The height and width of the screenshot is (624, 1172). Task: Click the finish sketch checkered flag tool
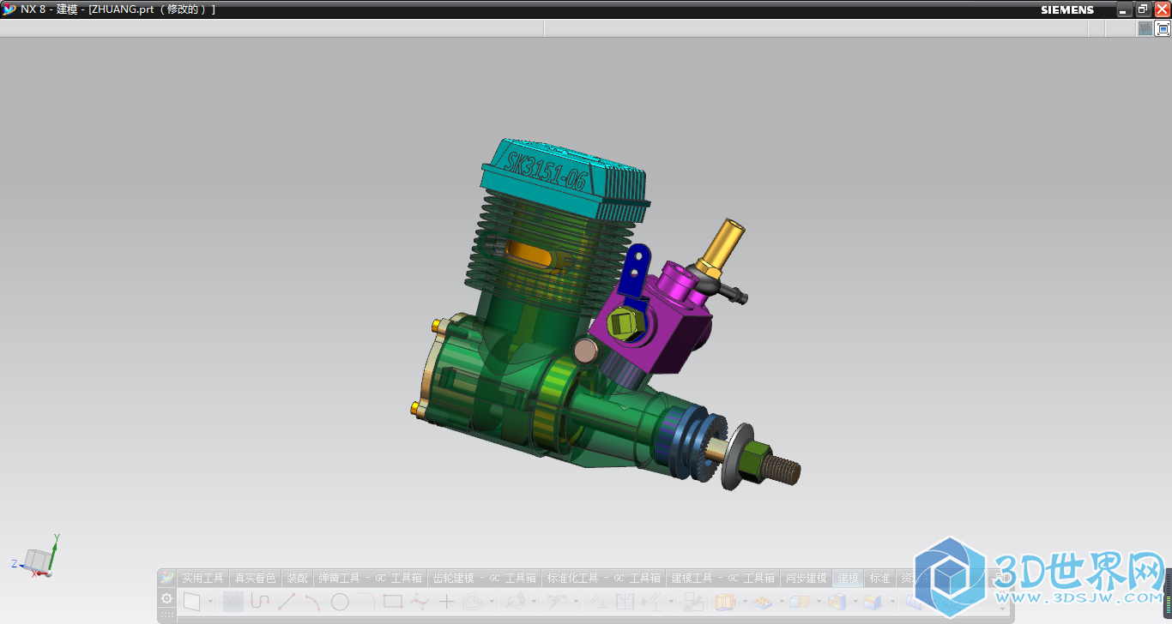[x=233, y=601]
